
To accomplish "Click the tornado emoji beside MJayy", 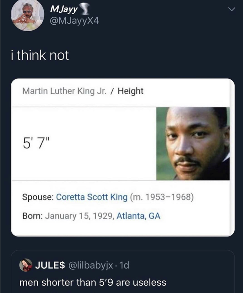I will click(87, 9).
